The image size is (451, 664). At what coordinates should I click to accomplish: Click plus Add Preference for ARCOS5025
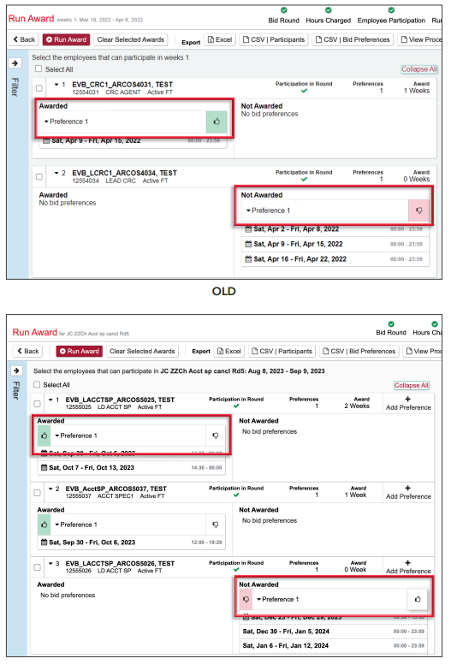click(408, 403)
